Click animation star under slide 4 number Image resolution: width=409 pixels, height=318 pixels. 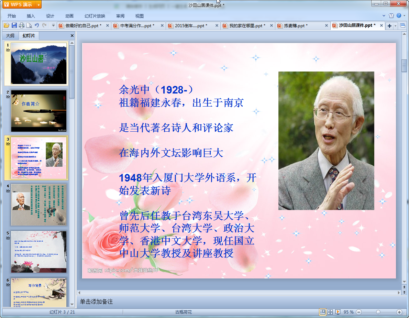pos(8,191)
